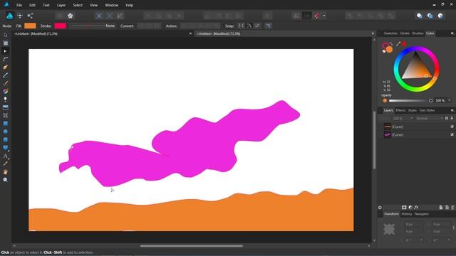Switch to the Navigator tab
Screen dimensions: 456x256
pyautogui.click(x=422, y=214)
